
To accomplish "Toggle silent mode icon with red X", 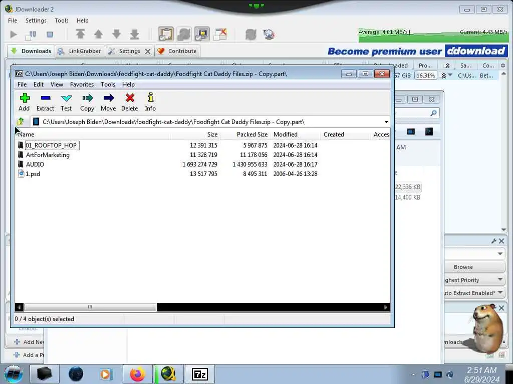I will pyautogui.click(x=220, y=34).
